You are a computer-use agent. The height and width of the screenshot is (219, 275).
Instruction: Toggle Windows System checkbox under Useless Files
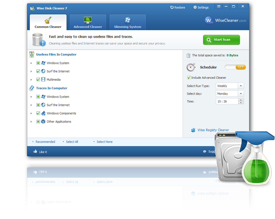pos(38,63)
